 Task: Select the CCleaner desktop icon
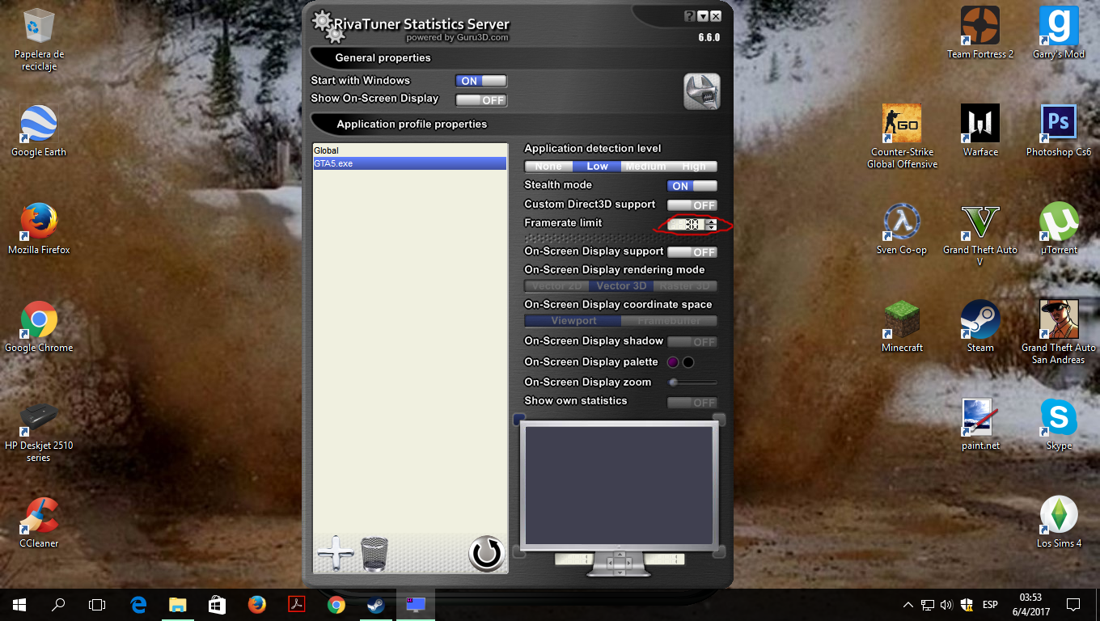coord(39,522)
